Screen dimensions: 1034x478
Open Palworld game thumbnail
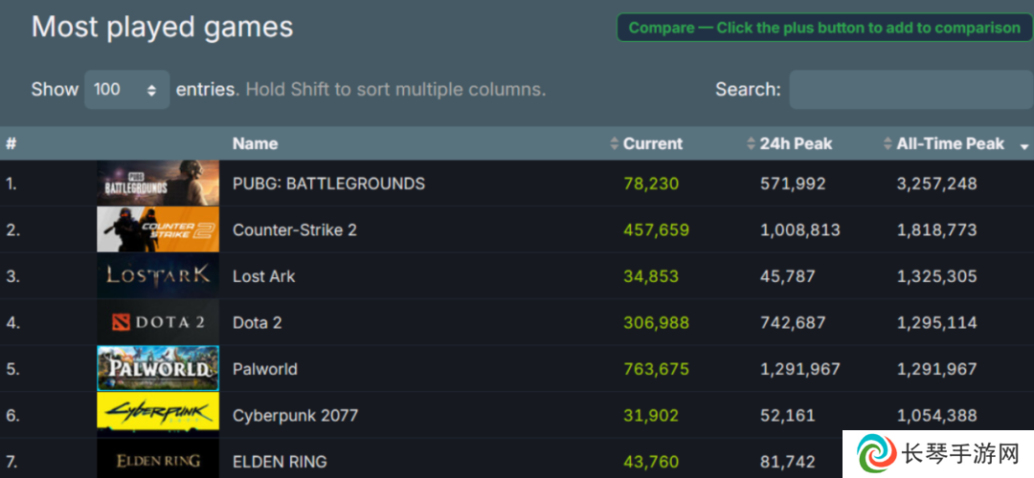pyautogui.click(x=158, y=368)
